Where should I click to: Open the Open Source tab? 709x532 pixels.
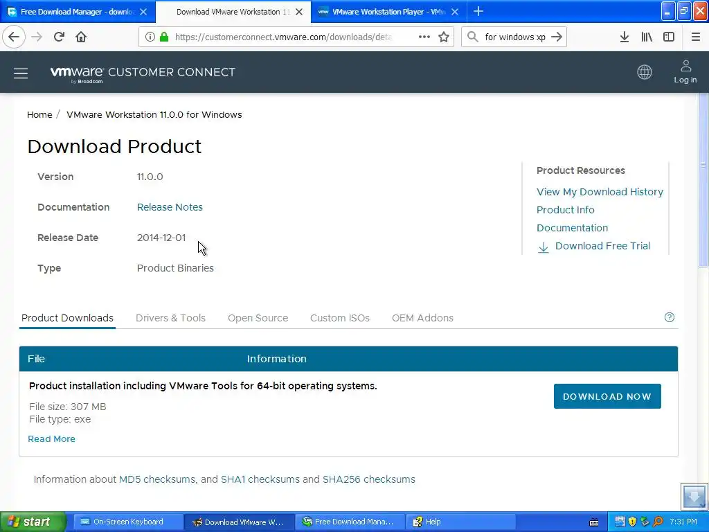258,318
